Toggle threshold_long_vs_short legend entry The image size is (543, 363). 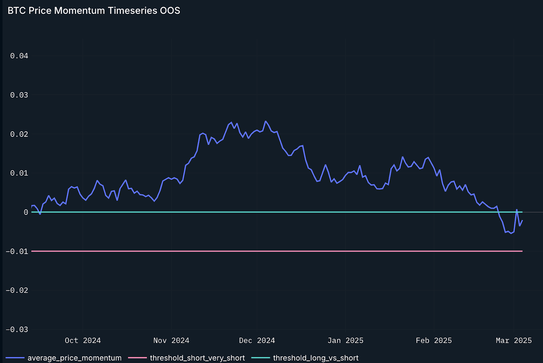[x=305, y=358]
